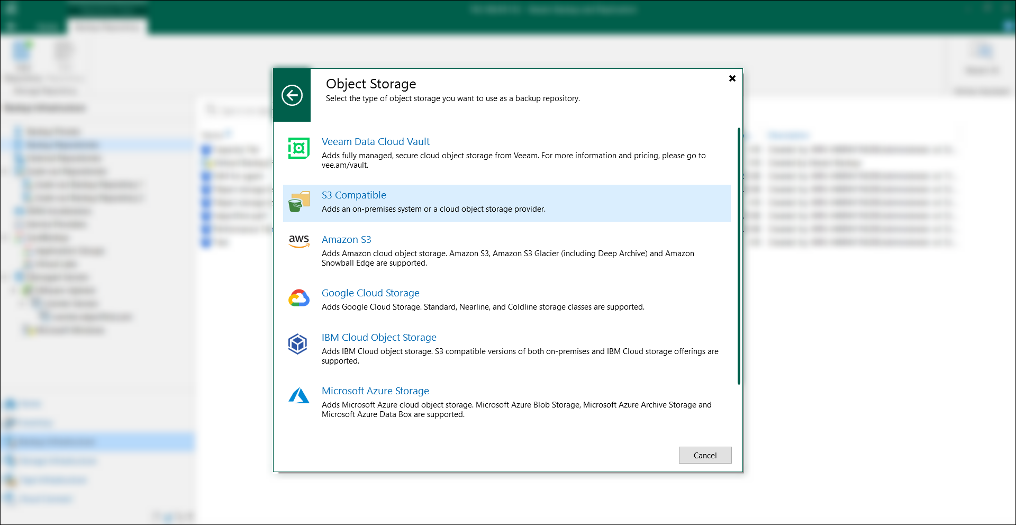The image size is (1016, 525).
Task: Choose IBM Cloud Object Storage
Action: tap(379, 337)
